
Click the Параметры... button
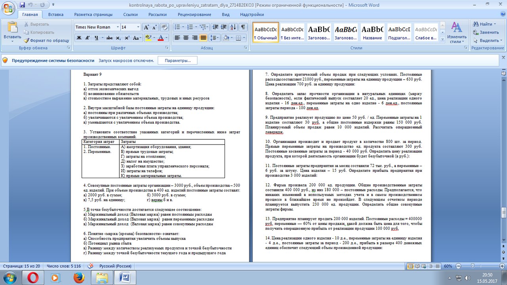click(x=177, y=61)
